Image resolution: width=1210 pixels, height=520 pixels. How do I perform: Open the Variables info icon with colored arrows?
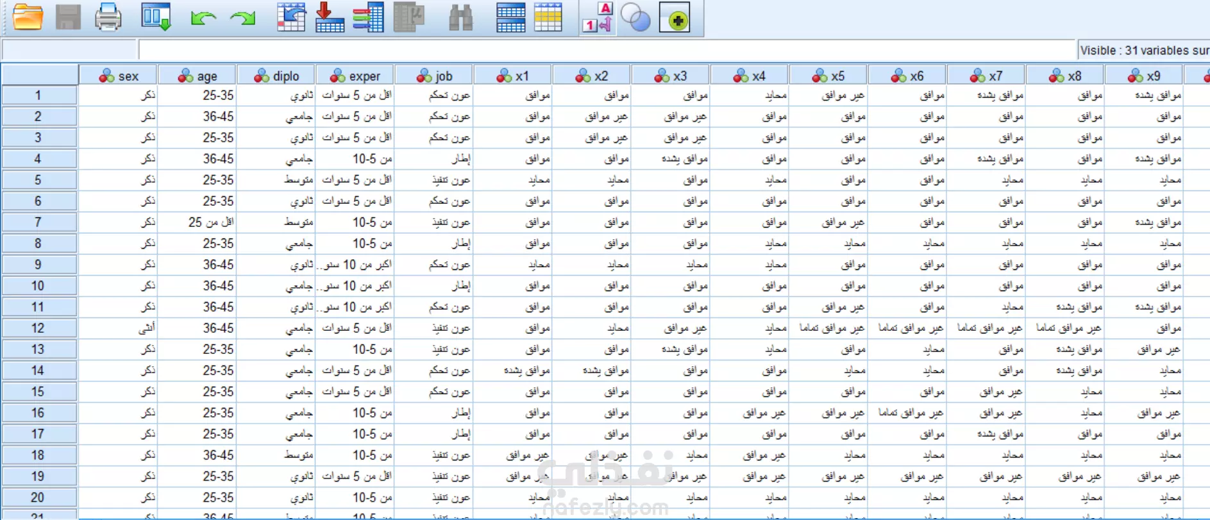368,17
